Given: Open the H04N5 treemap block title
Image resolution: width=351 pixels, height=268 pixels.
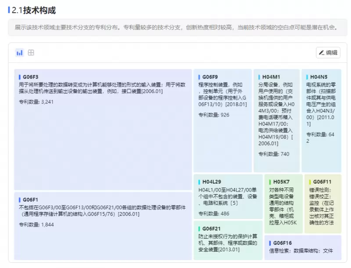Looking at the screenshot, I should (x=319, y=77).
